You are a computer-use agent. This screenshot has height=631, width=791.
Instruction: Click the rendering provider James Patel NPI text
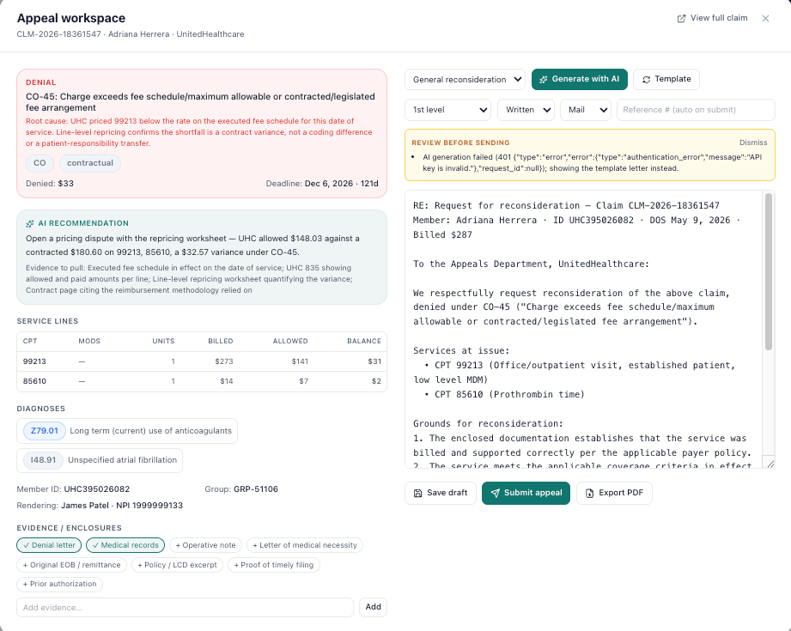pos(100,506)
